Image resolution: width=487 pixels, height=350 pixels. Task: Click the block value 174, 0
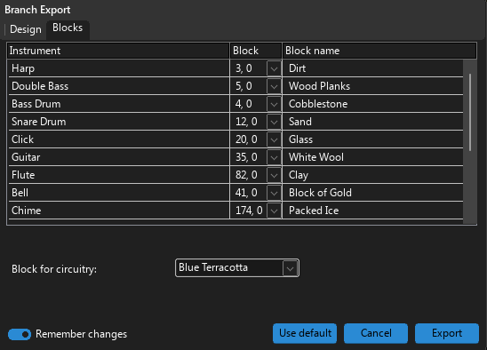point(249,211)
